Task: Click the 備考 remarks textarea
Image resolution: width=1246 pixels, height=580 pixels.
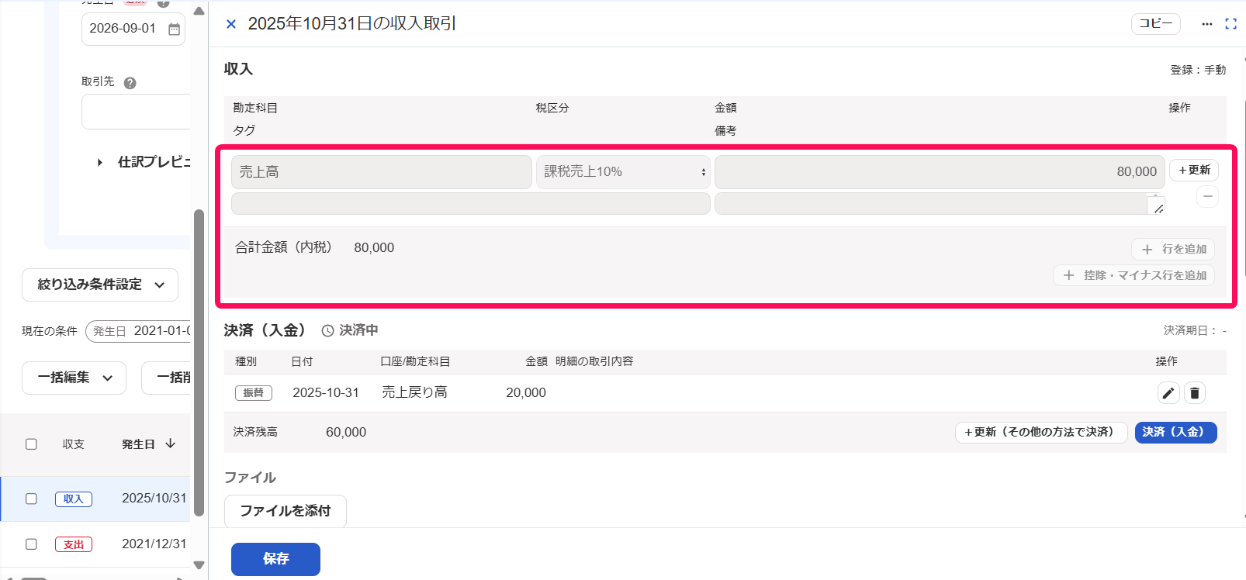Action: [940, 204]
